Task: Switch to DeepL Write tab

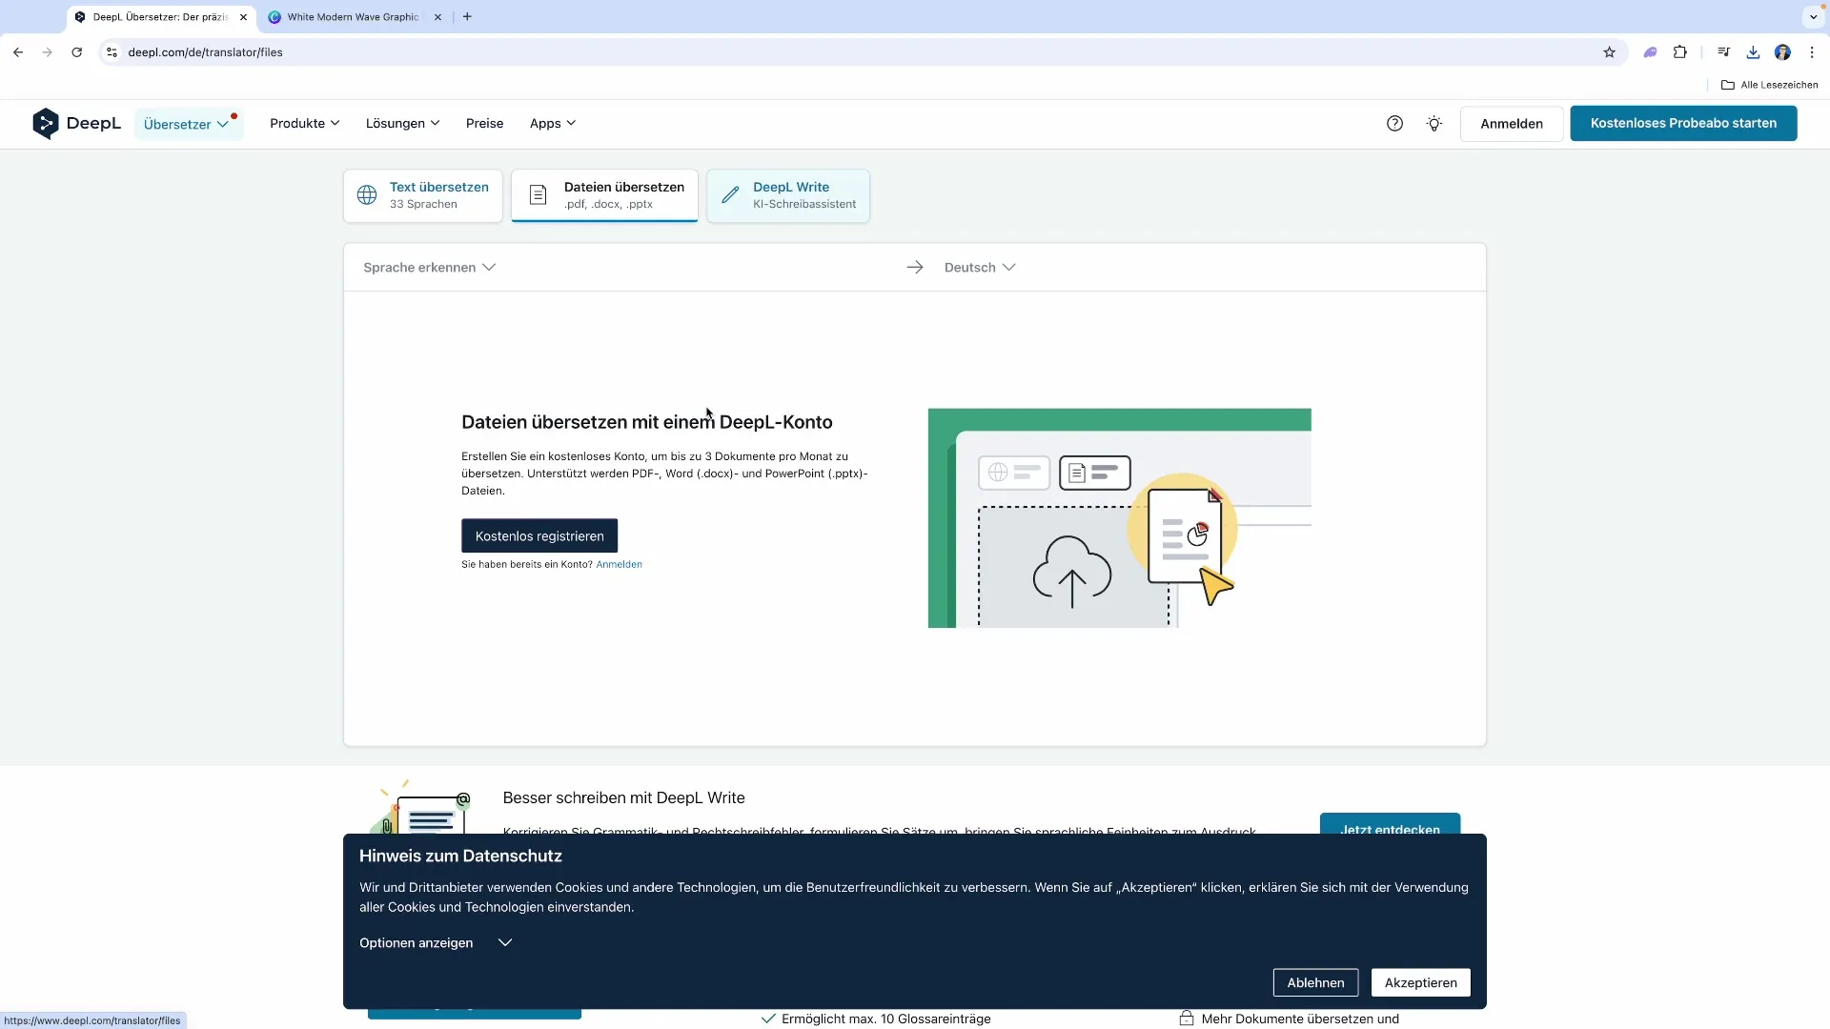Action: coord(788,195)
